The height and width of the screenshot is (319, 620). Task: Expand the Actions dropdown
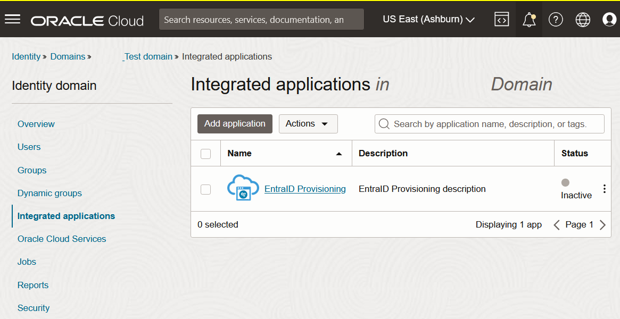(x=308, y=124)
